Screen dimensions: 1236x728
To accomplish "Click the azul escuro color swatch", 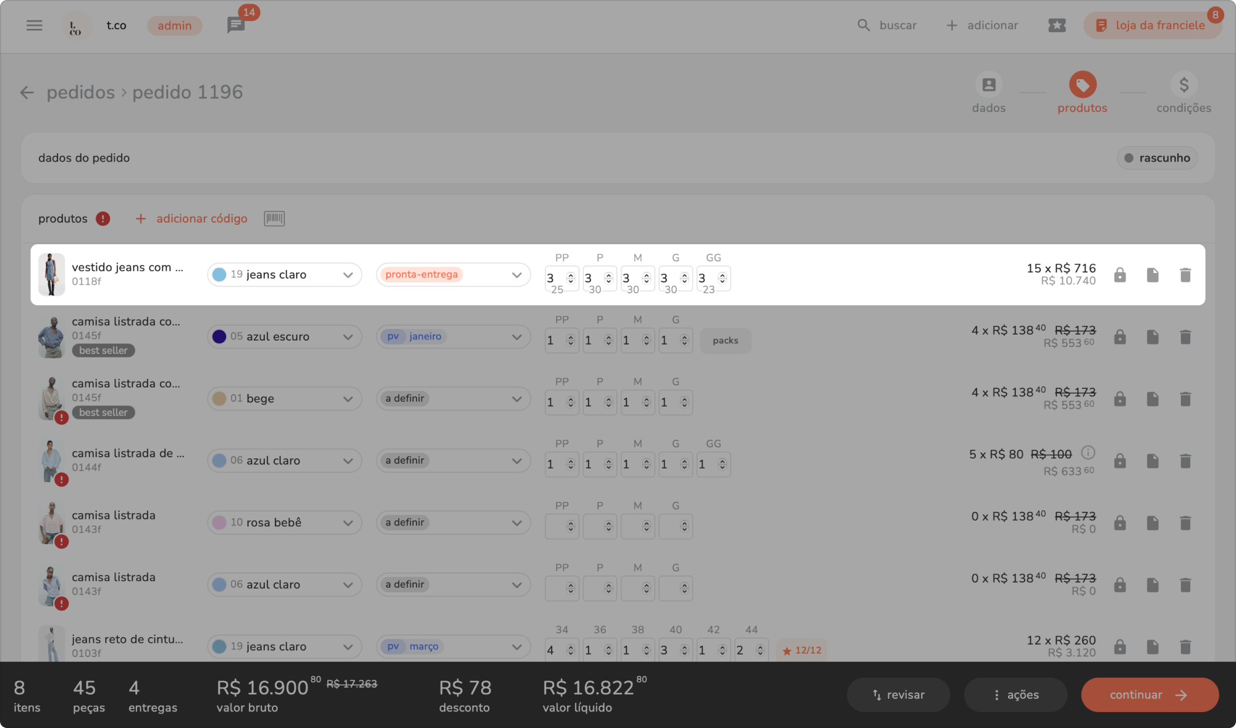I will tap(219, 337).
